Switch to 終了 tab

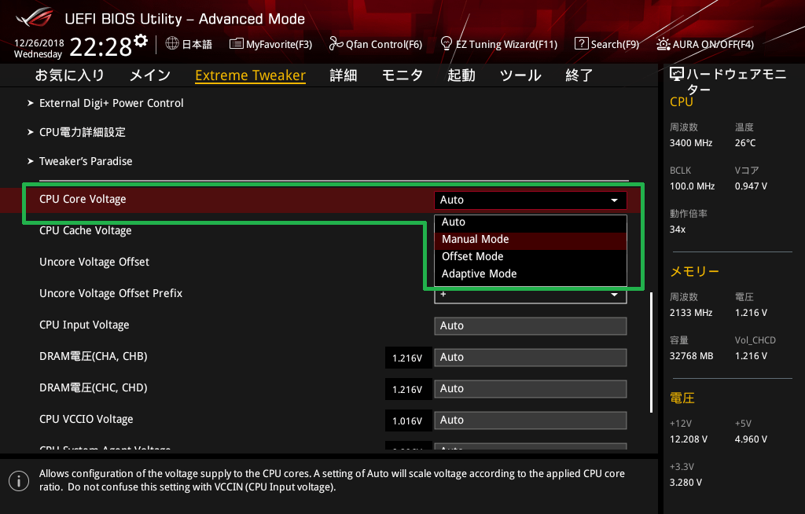click(x=579, y=75)
